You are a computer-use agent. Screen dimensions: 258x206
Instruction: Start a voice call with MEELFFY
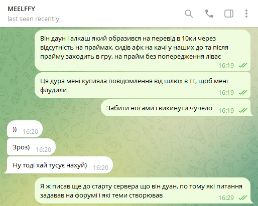tap(209, 14)
